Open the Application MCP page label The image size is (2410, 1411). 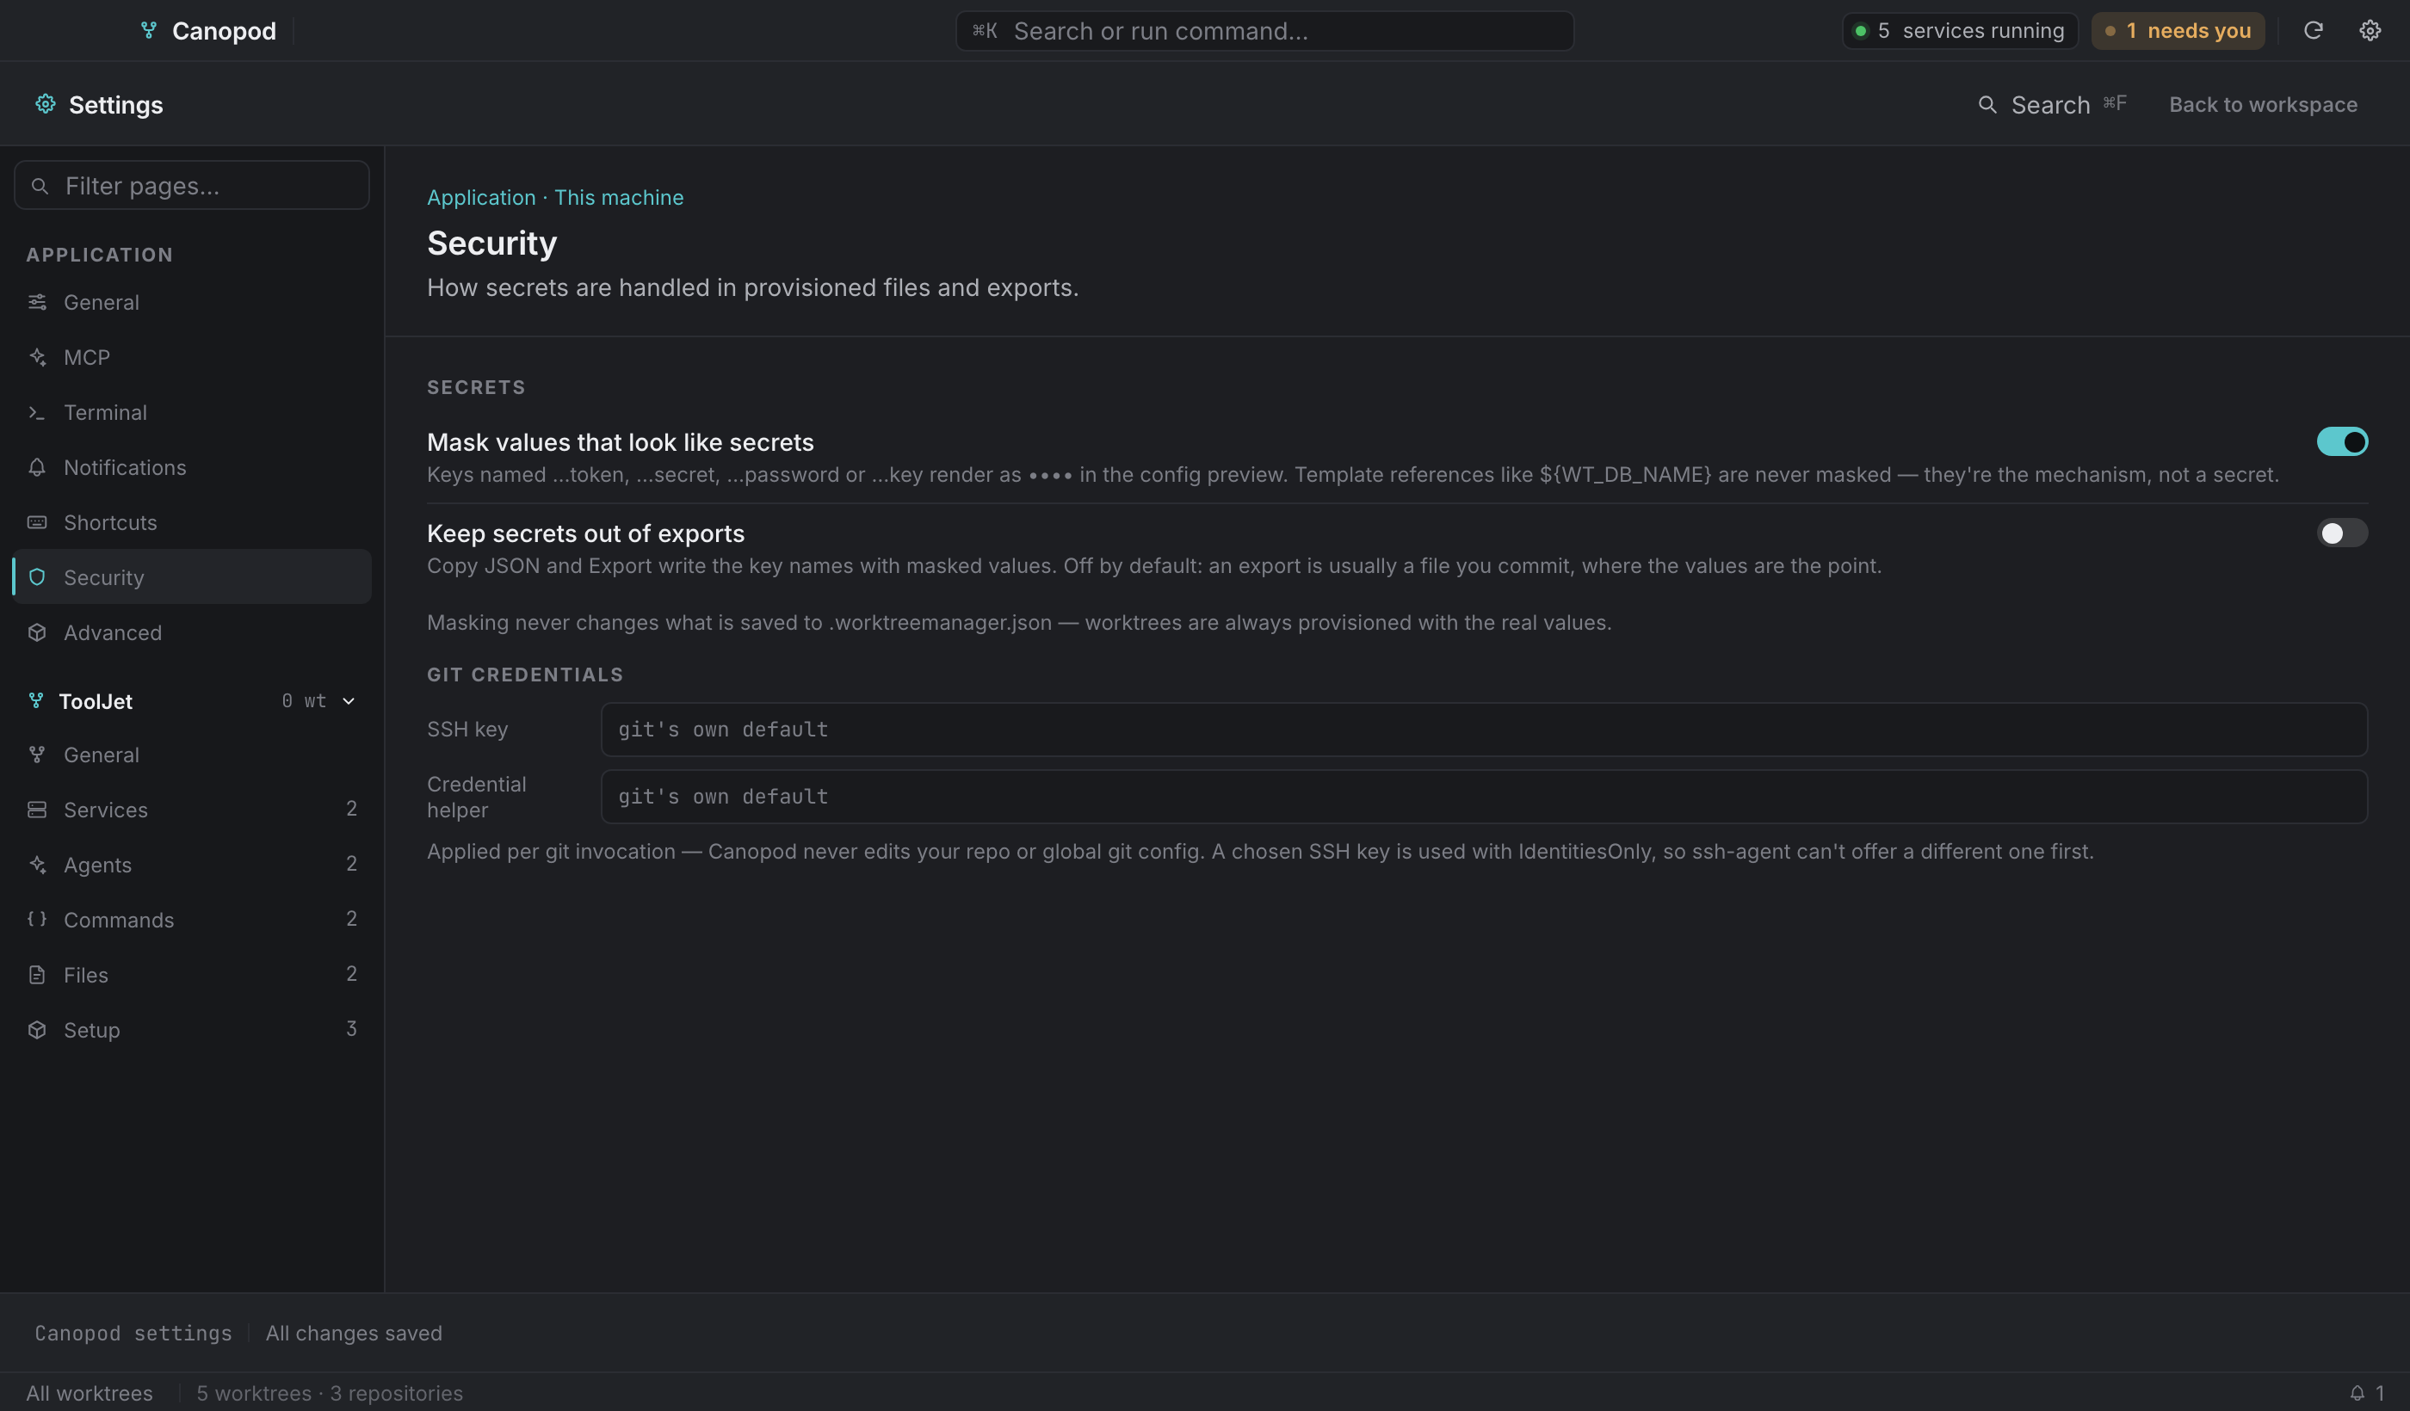click(x=87, y=356)
